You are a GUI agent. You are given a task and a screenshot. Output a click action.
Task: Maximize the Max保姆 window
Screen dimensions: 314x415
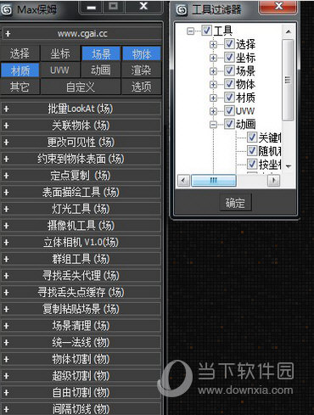coord(113,7)
